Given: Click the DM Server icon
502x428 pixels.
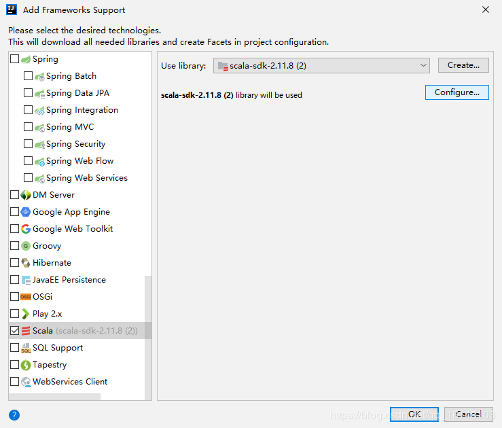Looking at the screenshot, I should [x=26, y=195].
